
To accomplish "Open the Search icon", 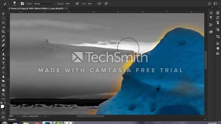I will (x=210, y=4).
